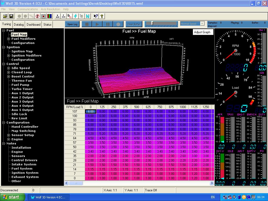Click the save floppy disk icon
Screen dimensions: 268x201
coord(11,16)
